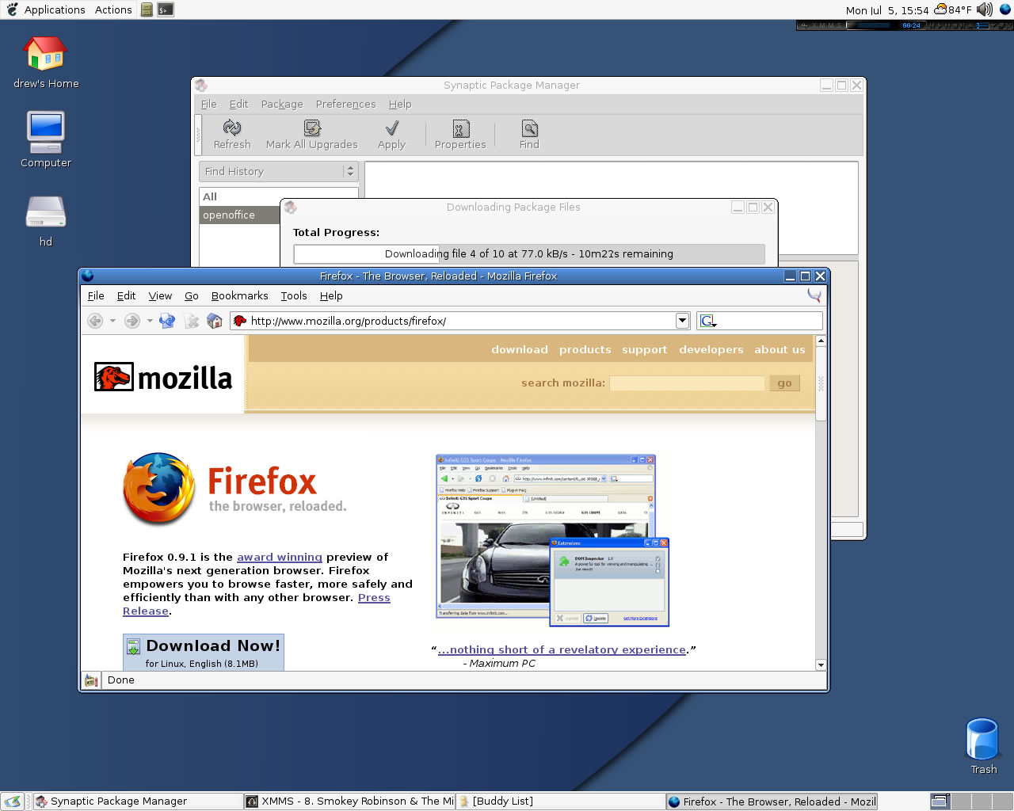The height and width of the screenshot is (811, 1014).
Task: Open Synaptic Package menu
Action: (x=282, y=104)
